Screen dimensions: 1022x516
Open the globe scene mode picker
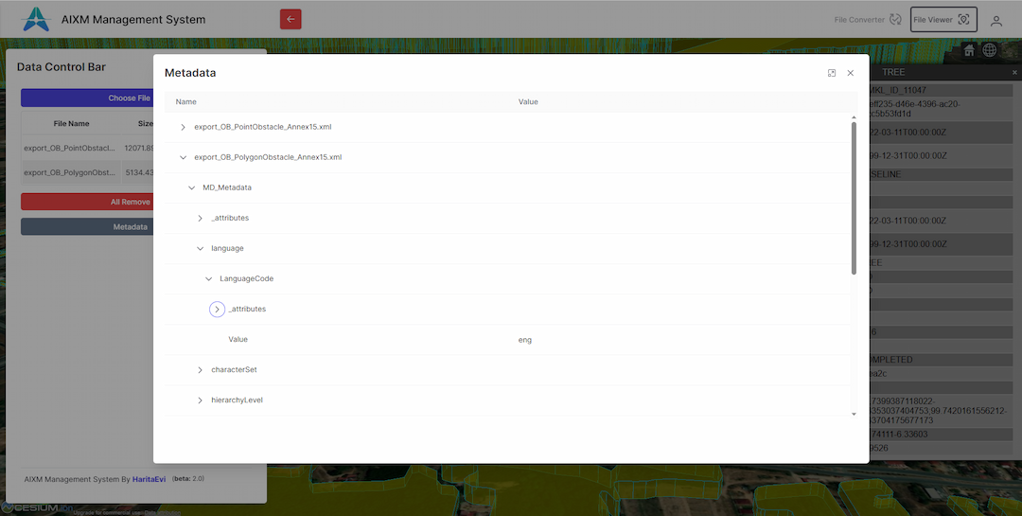click(990, 49)
